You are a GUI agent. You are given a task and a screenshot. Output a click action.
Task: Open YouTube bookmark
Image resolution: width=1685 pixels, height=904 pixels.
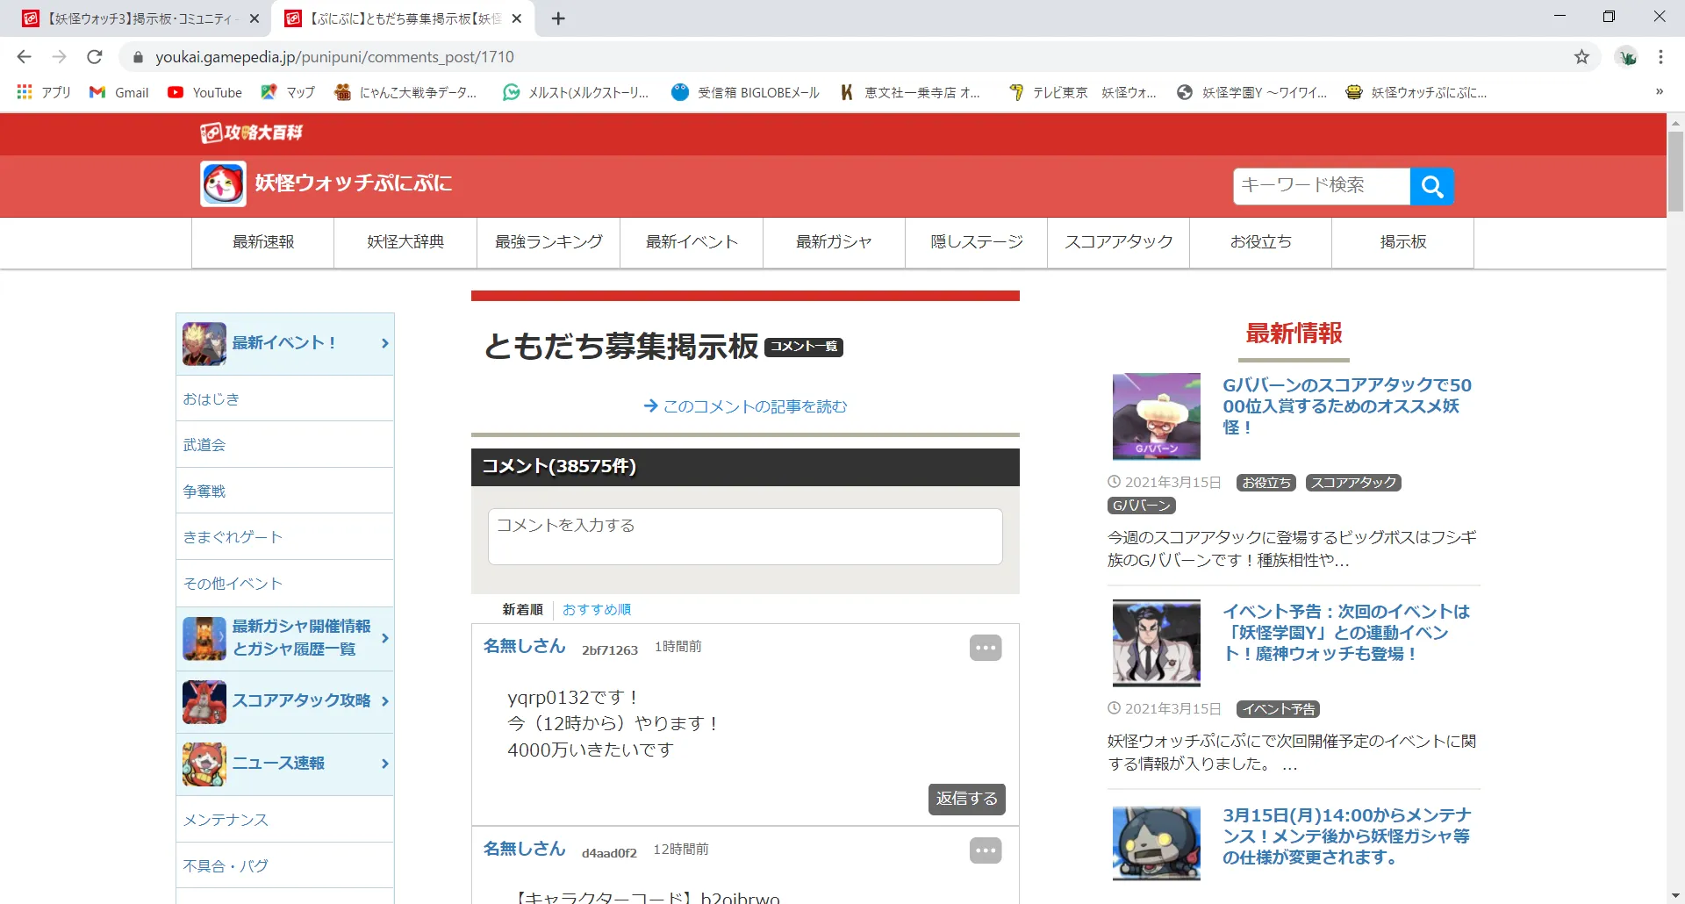pyautogui.click(x=205, y=92)
